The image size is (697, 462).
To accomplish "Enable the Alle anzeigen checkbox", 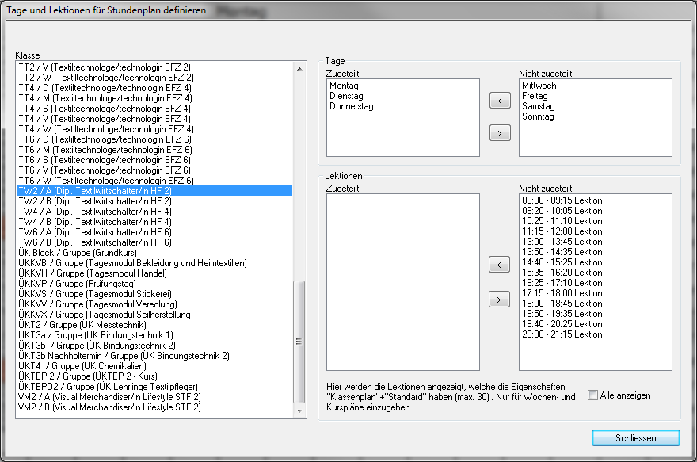I will 593,395.
